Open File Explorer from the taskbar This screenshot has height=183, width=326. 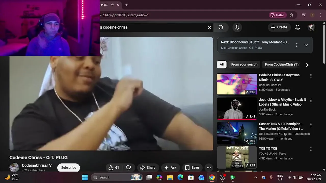pos(170,177)
